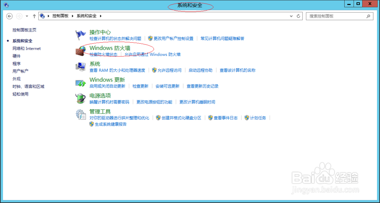Click the forward navigation arrow

tap(19, 16)
